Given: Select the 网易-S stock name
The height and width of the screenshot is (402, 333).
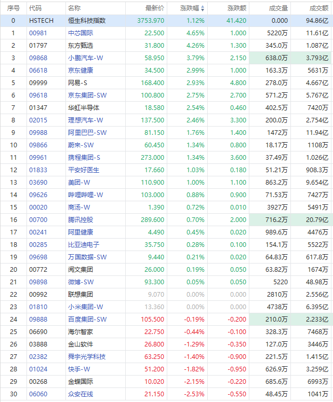Looking at the screenshot, I should [77, 83].
